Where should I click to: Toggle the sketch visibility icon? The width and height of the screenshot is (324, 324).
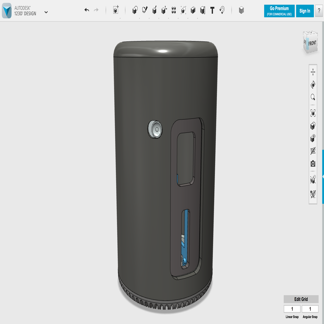click(x=313, y=194)
